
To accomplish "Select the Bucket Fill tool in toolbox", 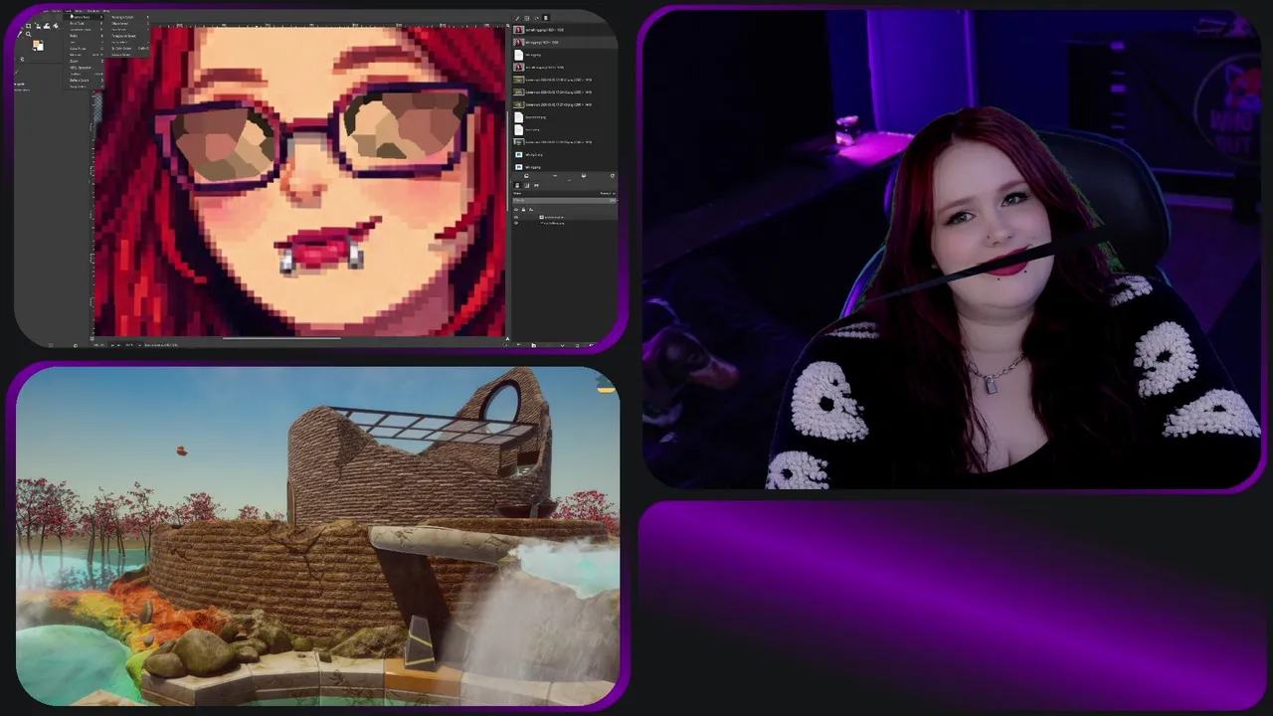I will point(56,26).
